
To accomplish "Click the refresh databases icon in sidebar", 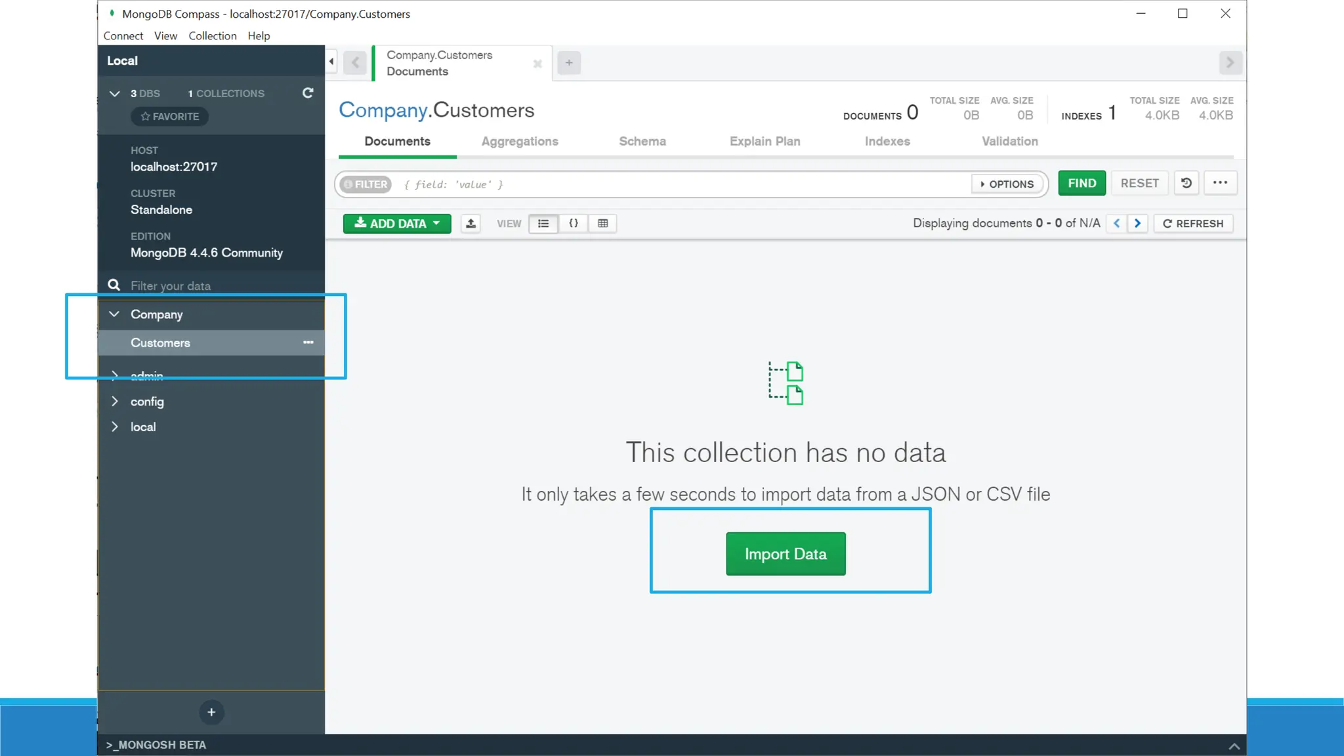I will 307,93.
